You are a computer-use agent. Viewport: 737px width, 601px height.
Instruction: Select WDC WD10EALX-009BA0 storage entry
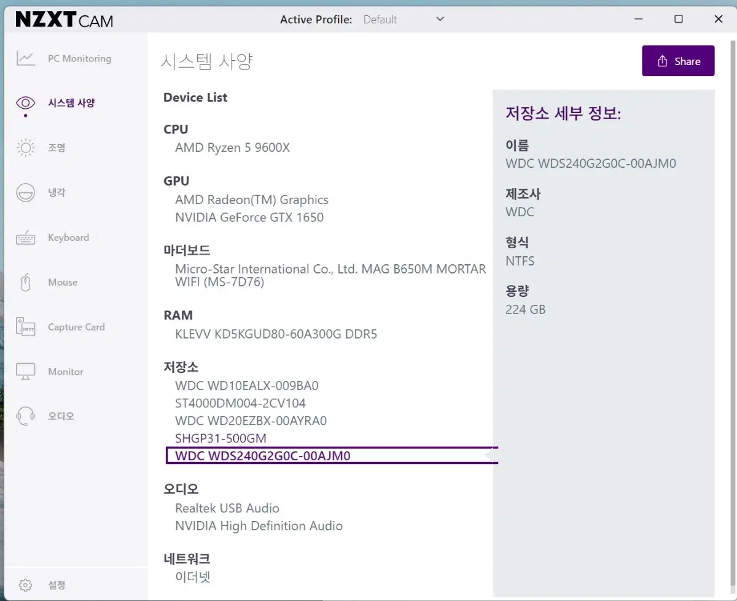(x=247, y=386)
